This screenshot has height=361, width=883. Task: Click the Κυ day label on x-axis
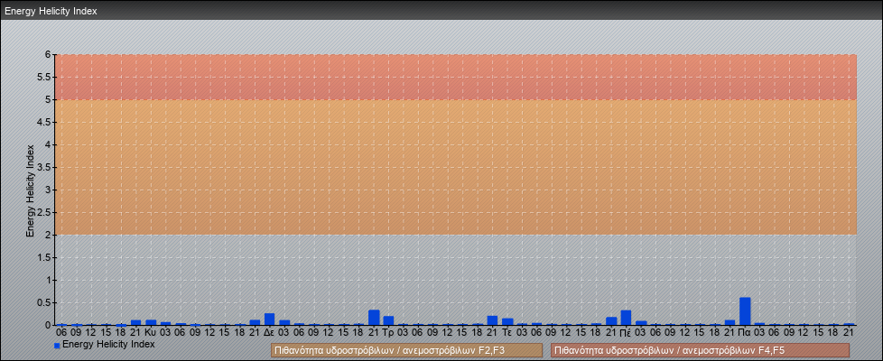click(x=151, y=333)
